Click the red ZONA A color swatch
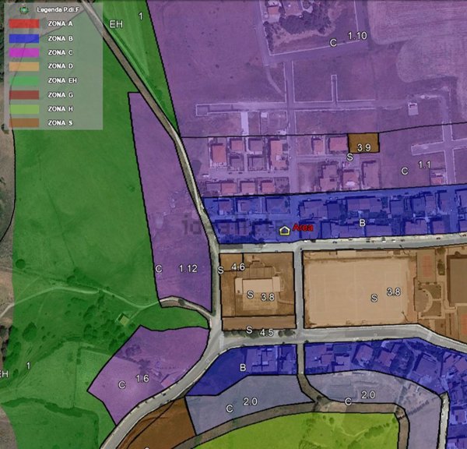Viewport: 467px width, 449px height. (24, 23)
